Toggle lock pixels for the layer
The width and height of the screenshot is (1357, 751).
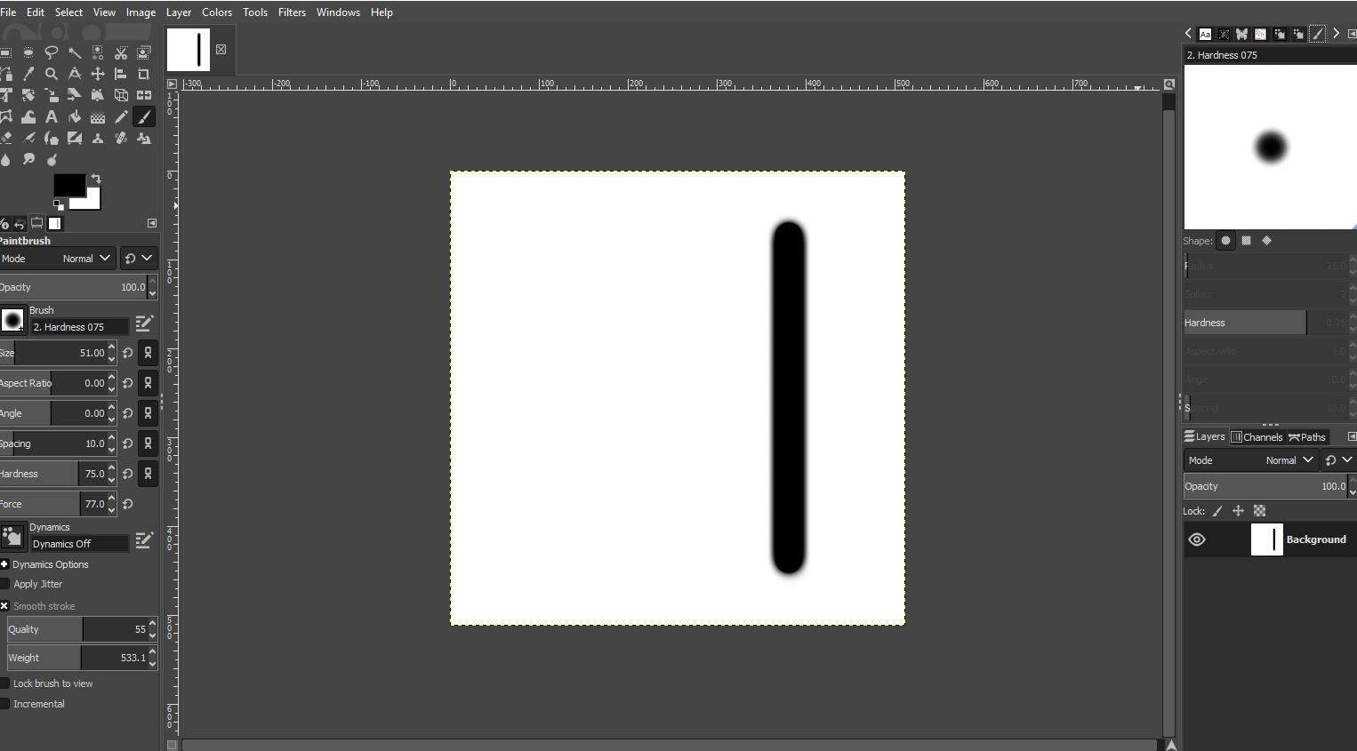pos(1217,511)
